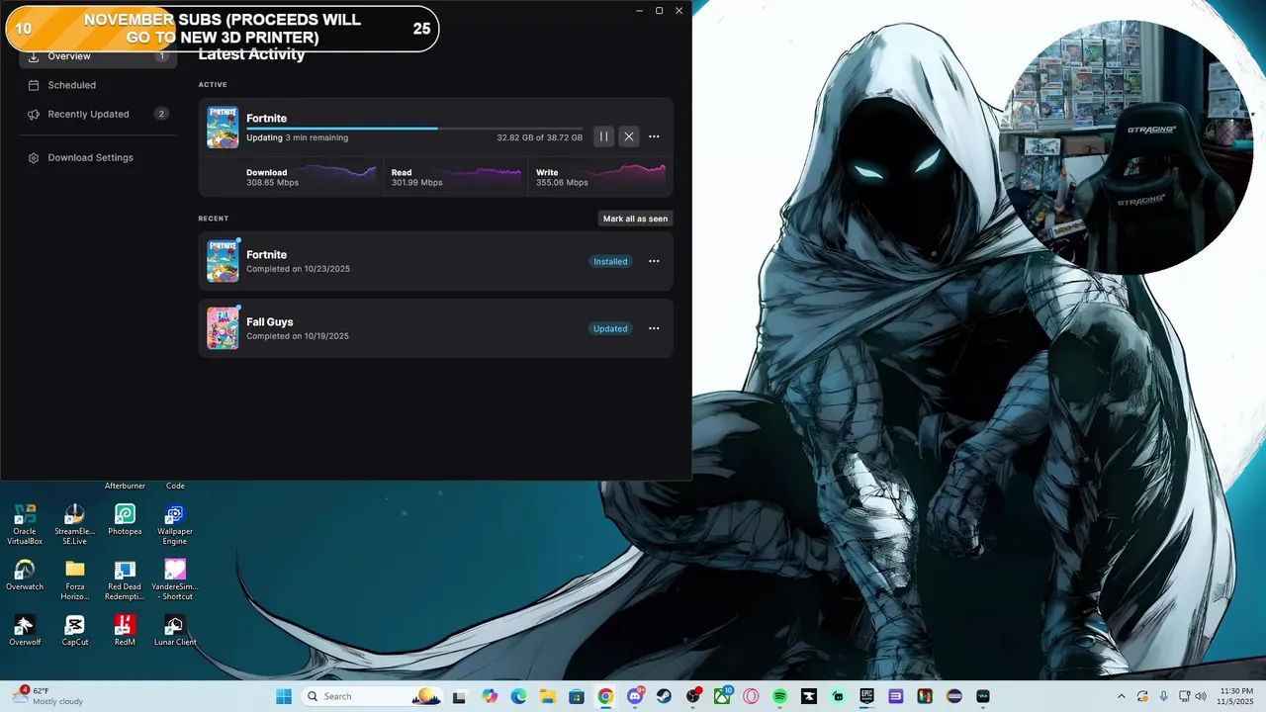Screen dimensions: 1266x712
Task: Click the Overwolf desktop shortcut
Action: pyautogui.click(x=25, y=631)
